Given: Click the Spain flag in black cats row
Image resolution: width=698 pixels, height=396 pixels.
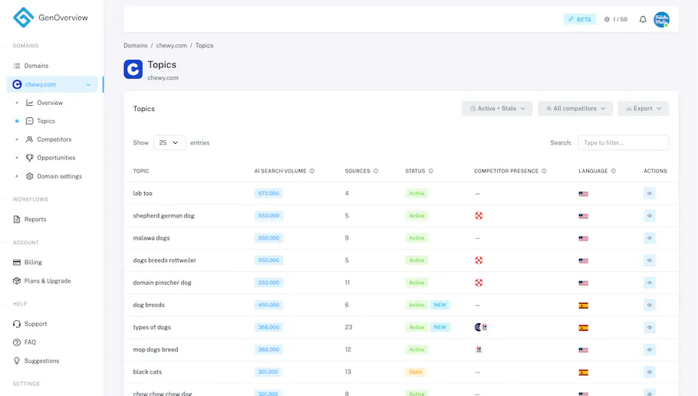Looking at the screenshot, I should pos(583,372).
